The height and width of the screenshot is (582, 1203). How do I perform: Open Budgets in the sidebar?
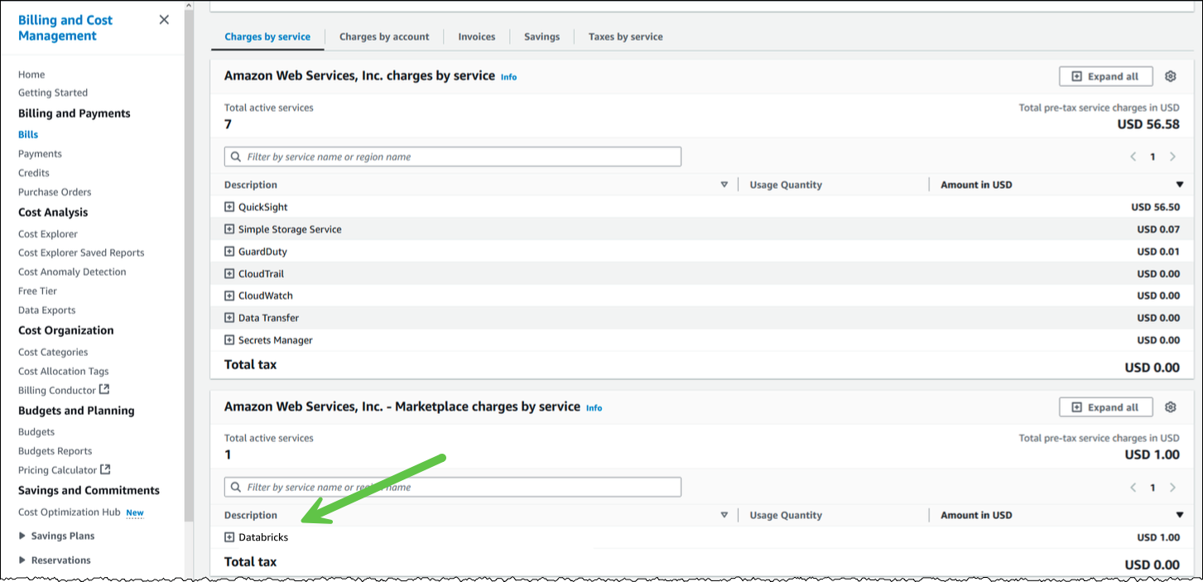tap(36, 432)
